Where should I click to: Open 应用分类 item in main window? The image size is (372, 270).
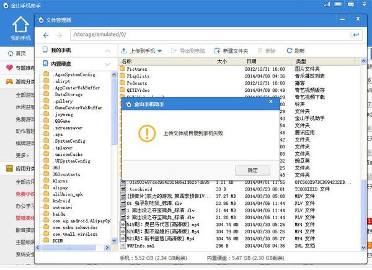(x=20, y=169)
